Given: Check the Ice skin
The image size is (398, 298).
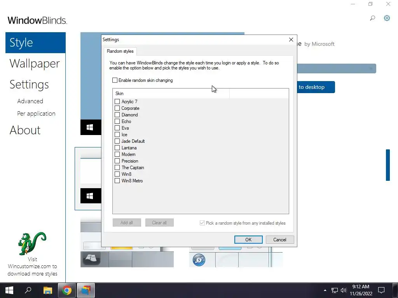Looking at the screenshot, I should 117,135.
